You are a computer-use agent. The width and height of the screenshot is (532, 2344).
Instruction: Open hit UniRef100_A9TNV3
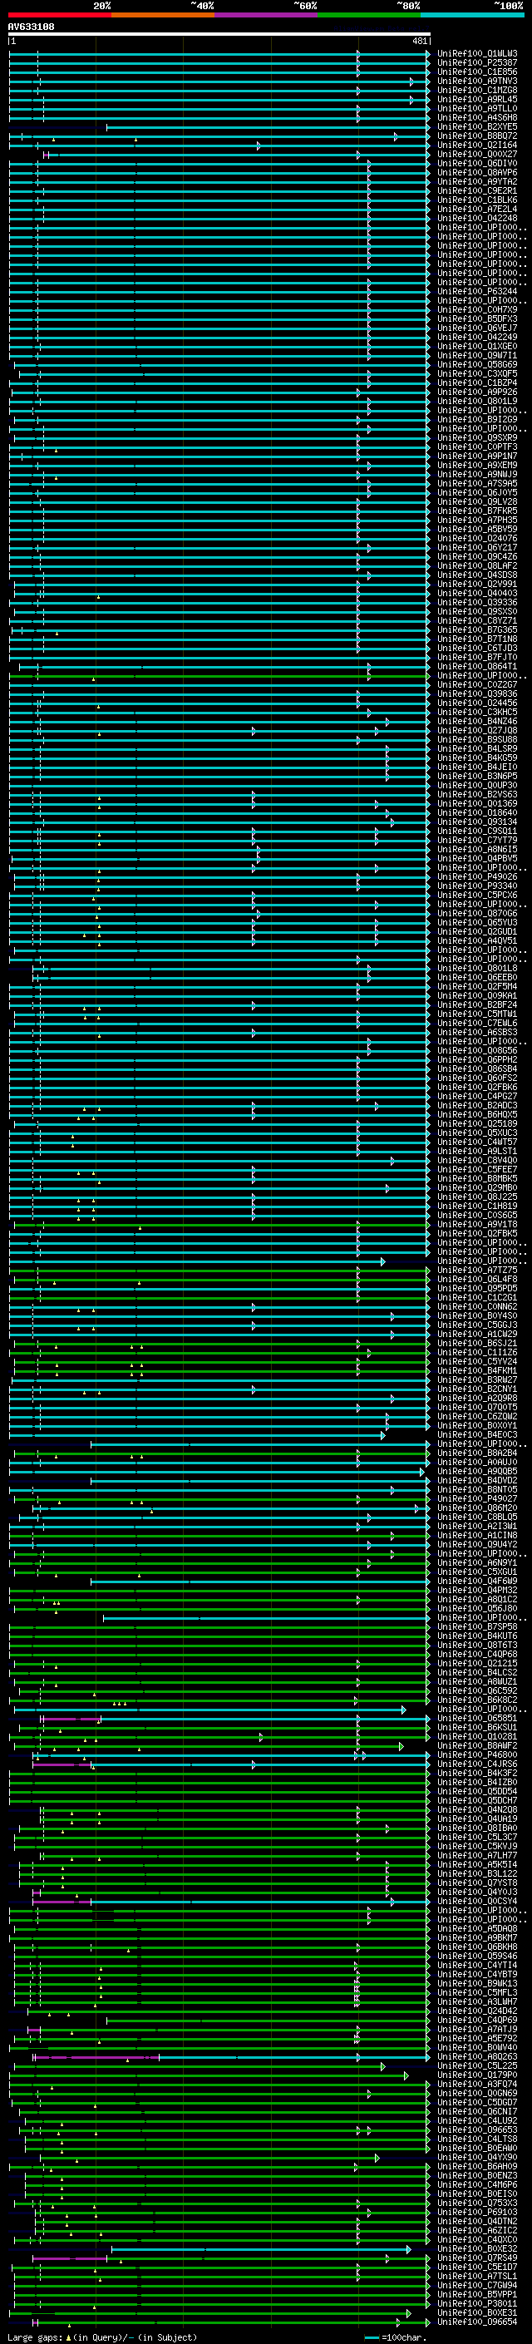476,81
